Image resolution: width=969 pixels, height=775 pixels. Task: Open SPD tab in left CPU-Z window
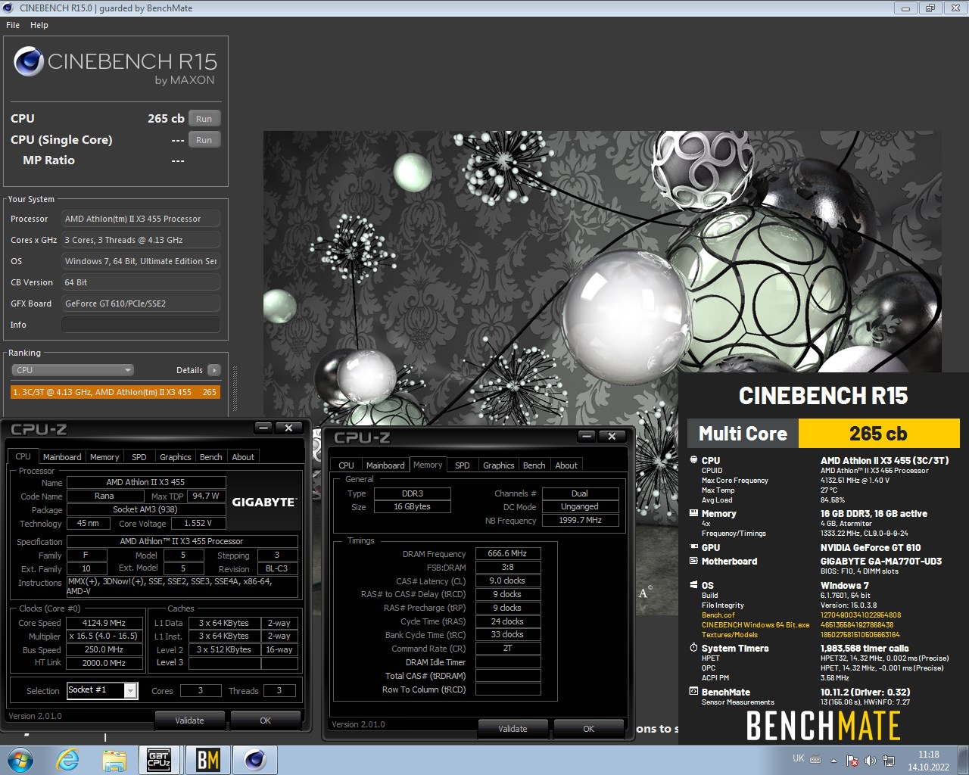pyautogui.click(x=139, y=457)
